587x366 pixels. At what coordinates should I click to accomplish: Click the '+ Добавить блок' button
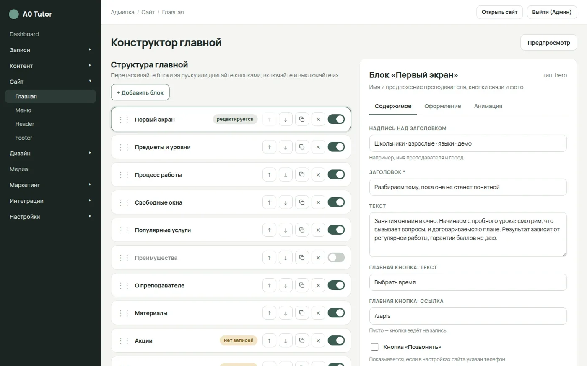pos(140,92)
